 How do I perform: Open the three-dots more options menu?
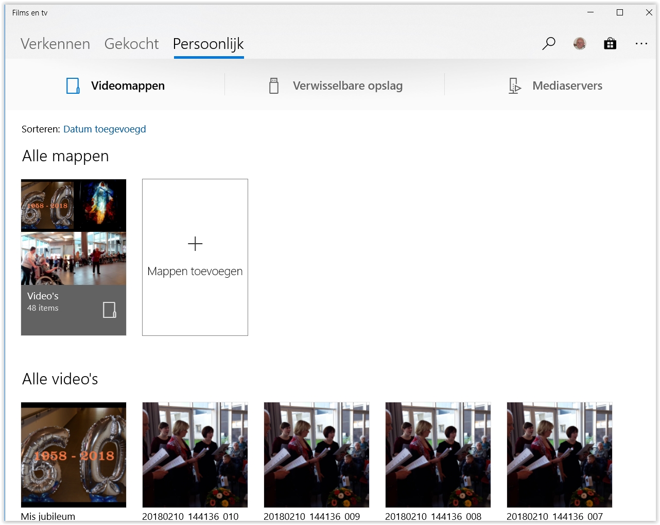point(641,44)
